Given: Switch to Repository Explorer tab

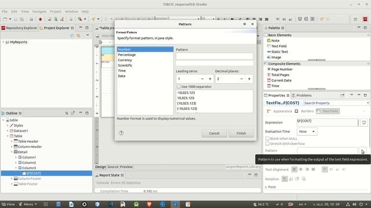Looking at the screenshot, I should (19, 28).
